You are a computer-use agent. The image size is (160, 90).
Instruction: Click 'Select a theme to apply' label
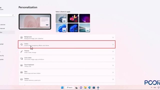pyautogui.click(x=63, y=12)
